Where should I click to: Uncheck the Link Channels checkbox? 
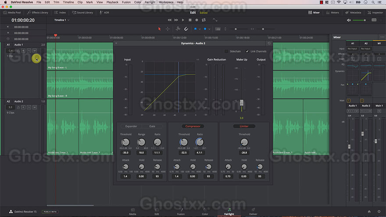point(247,51)
